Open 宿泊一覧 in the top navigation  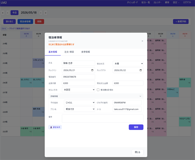(x=145, y=2)
